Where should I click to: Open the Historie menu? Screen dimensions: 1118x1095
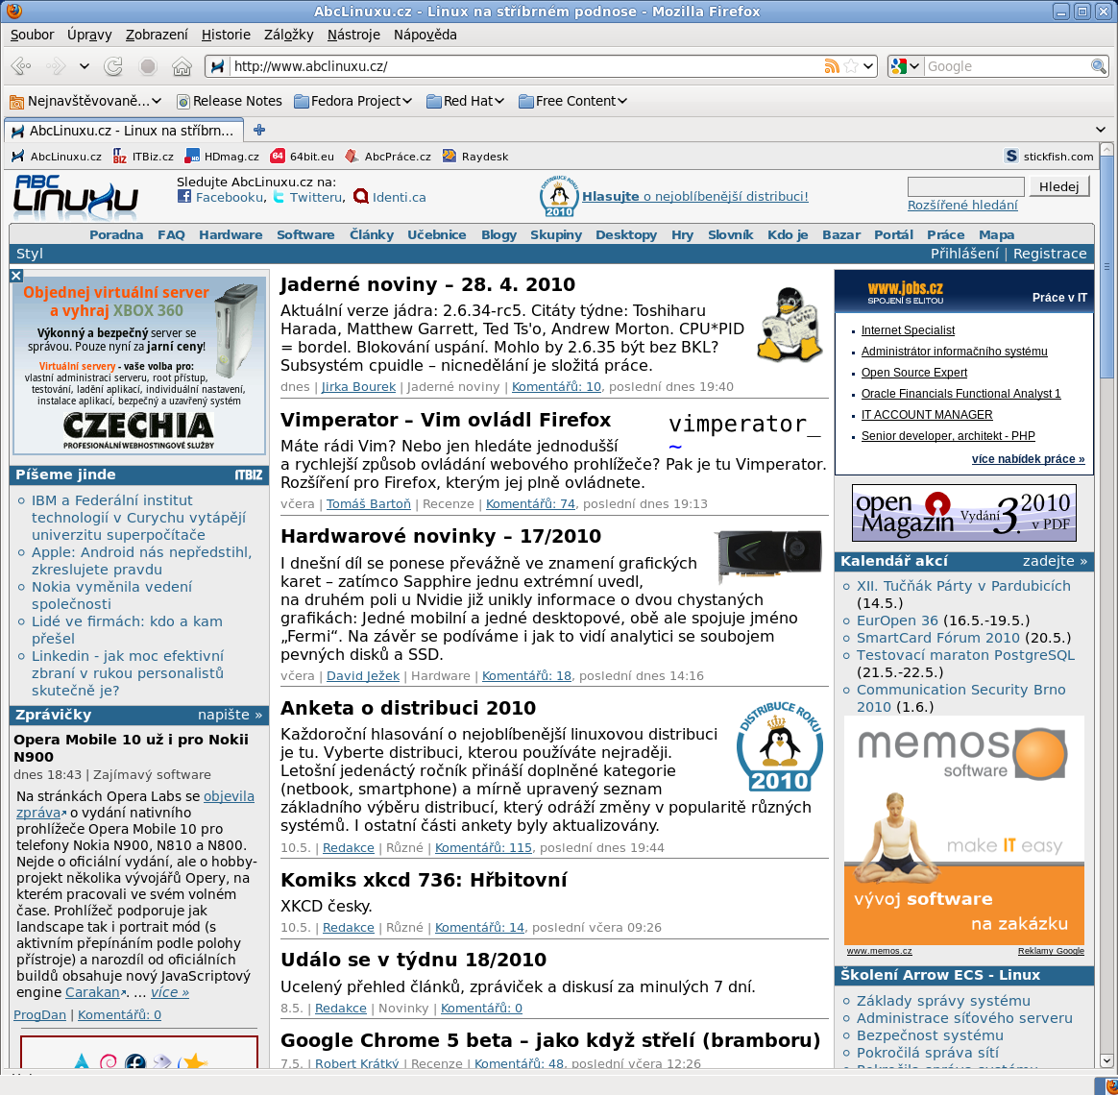[226, 35]
